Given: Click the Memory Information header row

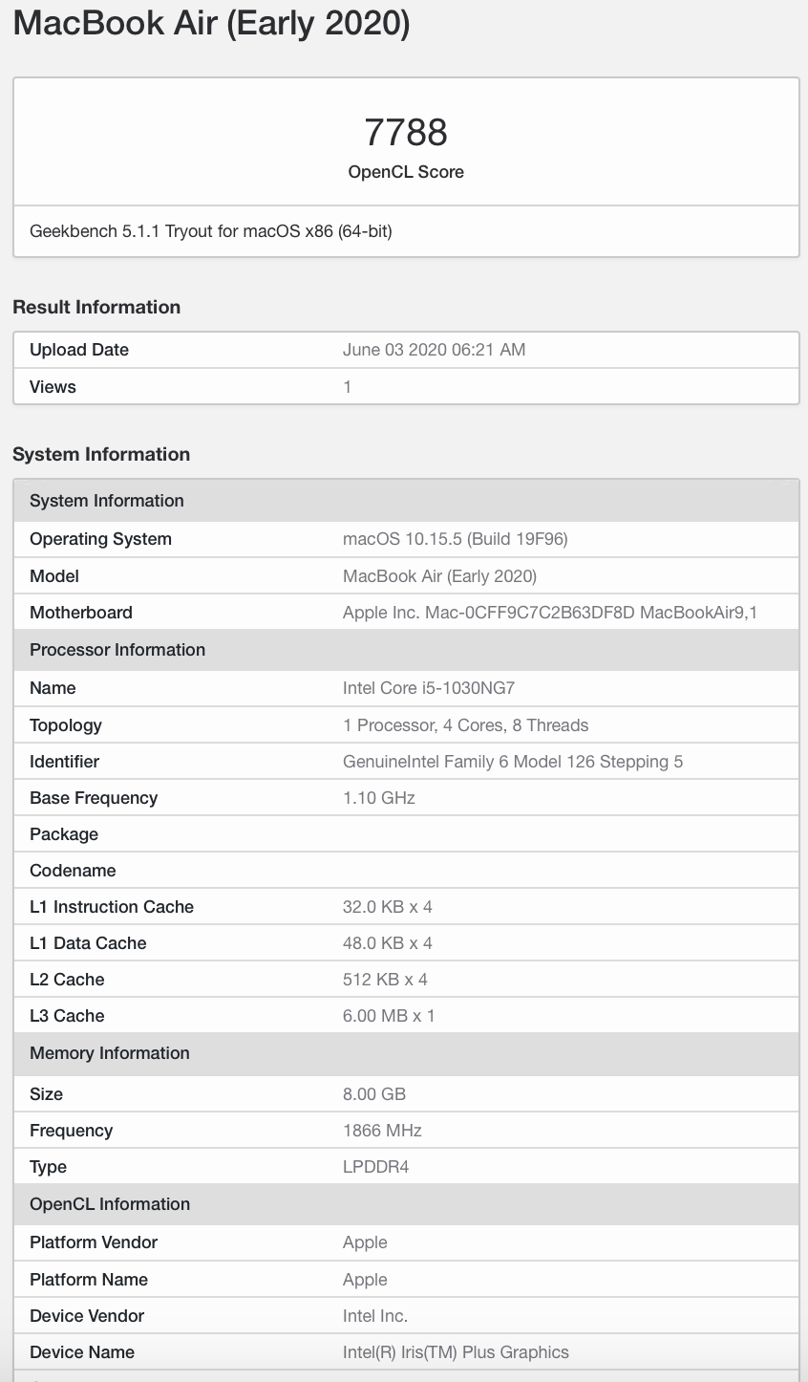Looking at the screenshot, I should [x=406, y=1053].
